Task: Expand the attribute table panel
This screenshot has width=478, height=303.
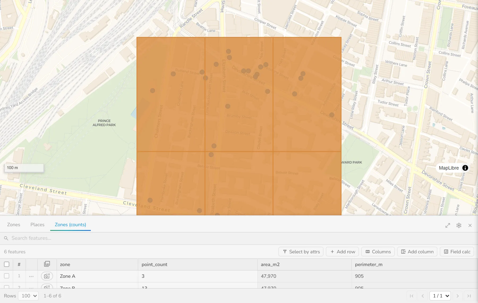Action: click(x=448, y=225)
